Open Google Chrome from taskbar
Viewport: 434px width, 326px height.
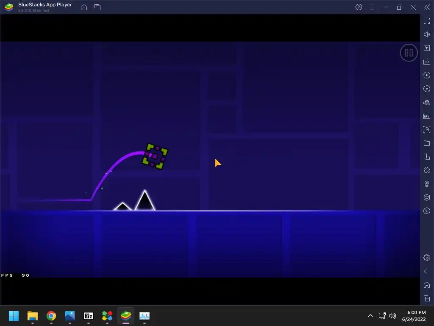[51, 316]
